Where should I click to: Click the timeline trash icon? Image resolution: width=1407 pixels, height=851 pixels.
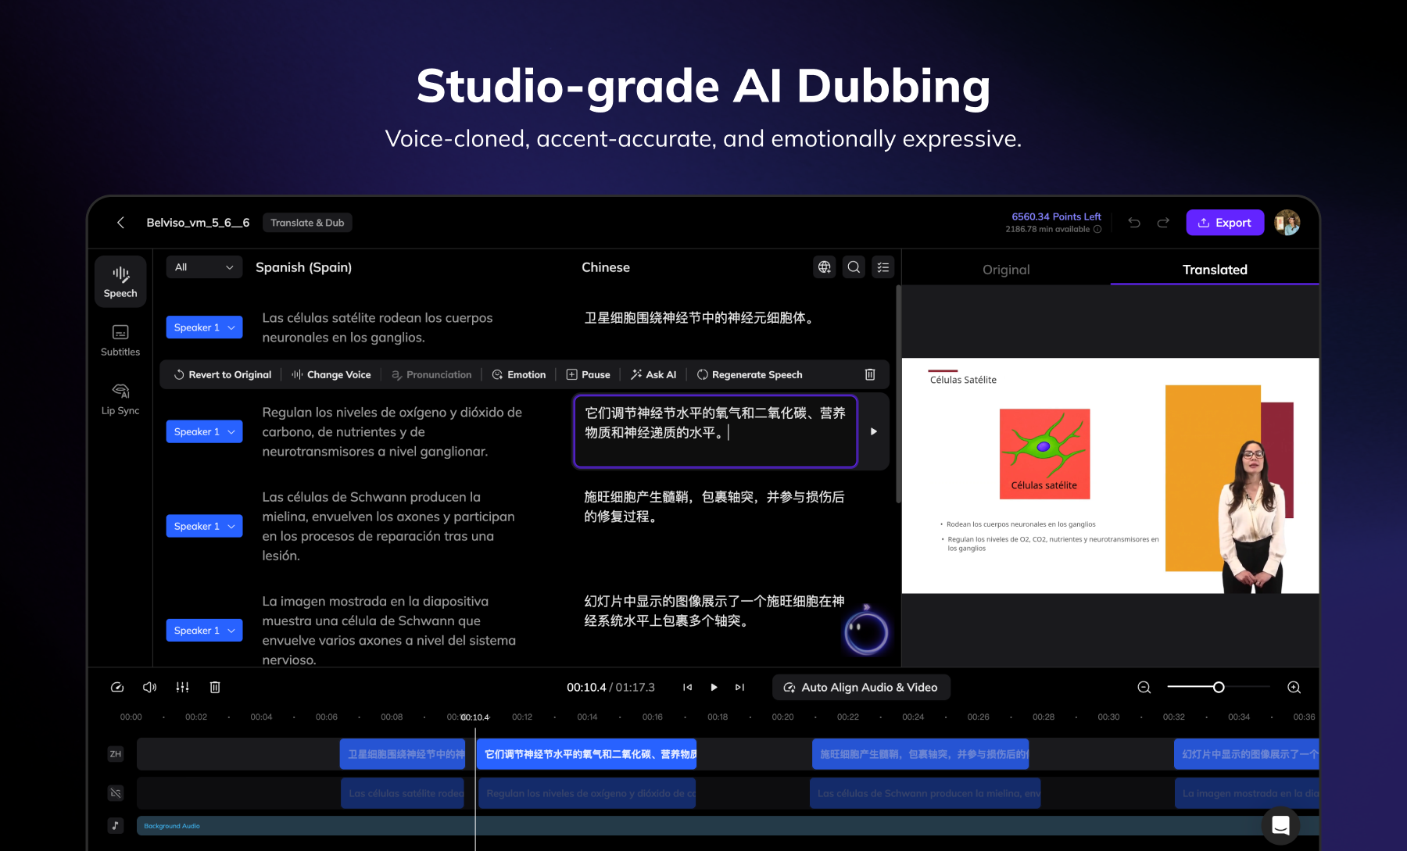click(x=215, y=688)
